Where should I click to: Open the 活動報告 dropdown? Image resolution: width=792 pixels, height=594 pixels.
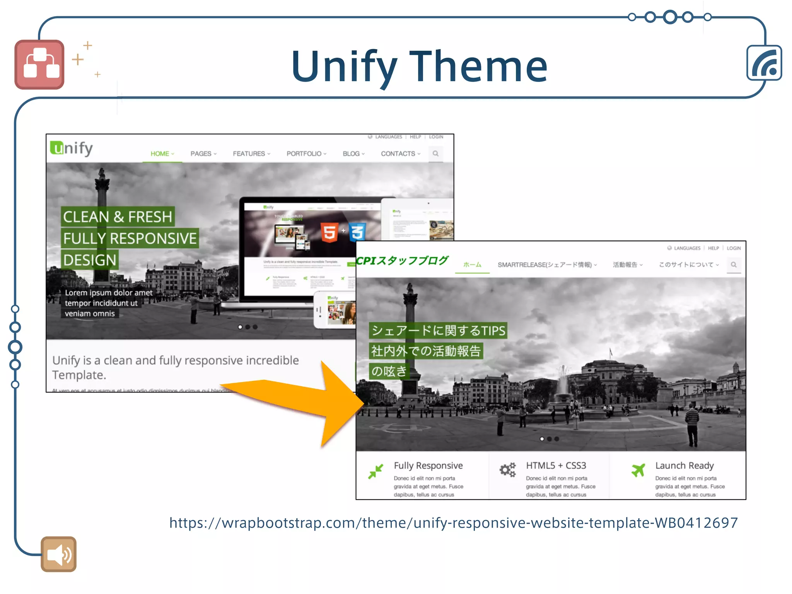pyautogui.click(x=628, y=265)
